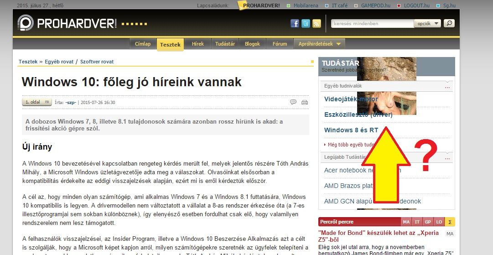Go to Címlap tab
The height and width of the screenshot is (255, 493).
(143, 44)
